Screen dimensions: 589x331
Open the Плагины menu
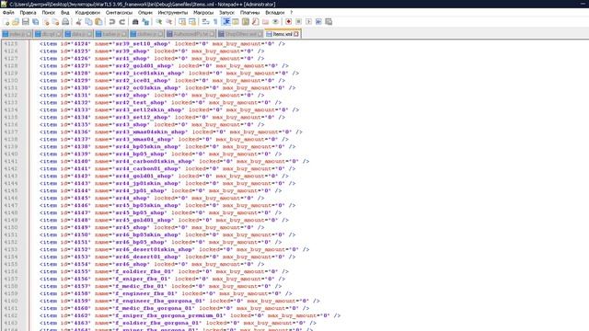249,12
